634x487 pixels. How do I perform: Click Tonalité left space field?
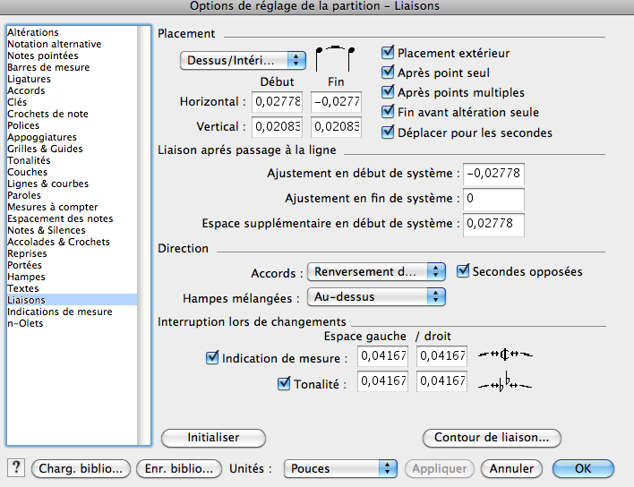[383, 381]
